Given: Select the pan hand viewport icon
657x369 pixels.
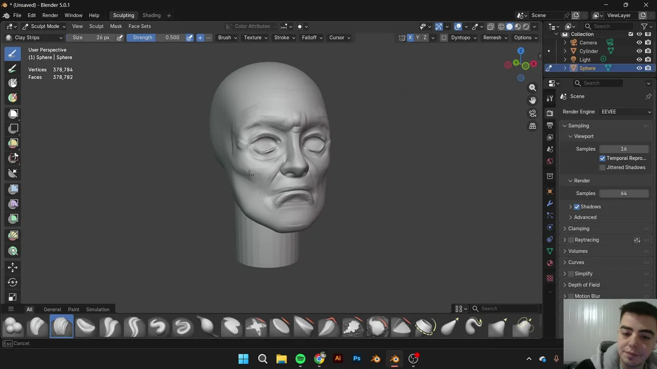Looking at the screenshot, I should 532,100.
